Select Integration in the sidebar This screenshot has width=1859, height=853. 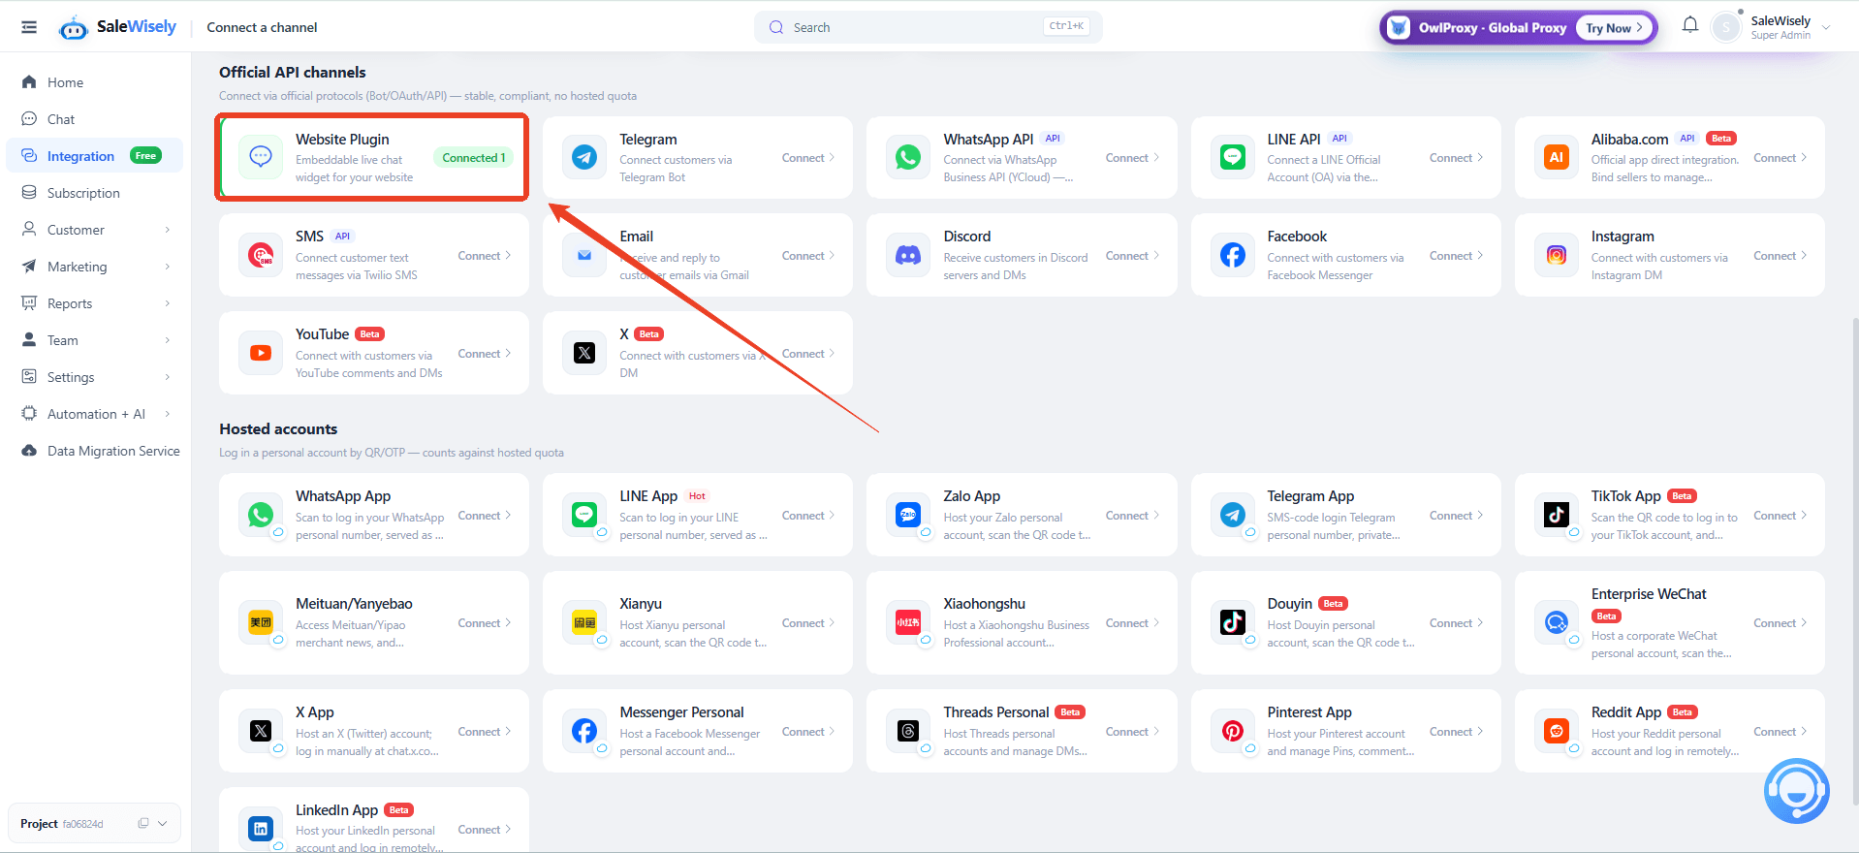click(x=95, y=156)
